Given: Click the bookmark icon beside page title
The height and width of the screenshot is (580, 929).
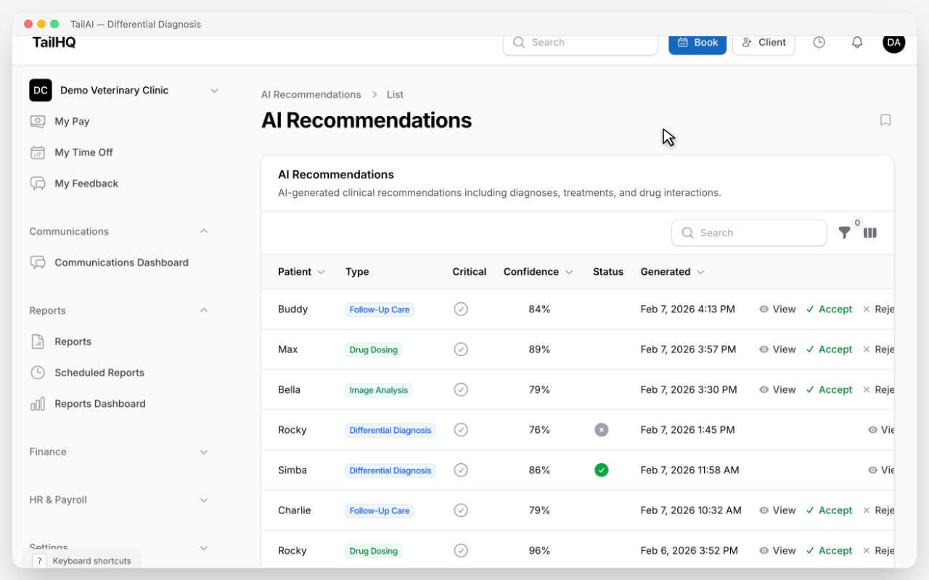Looking at the screenshot, I should [885, 120].
